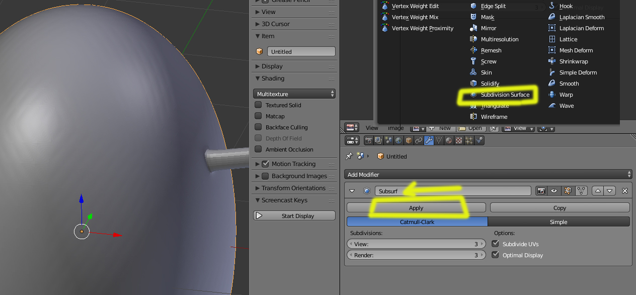Open the Constraints properties tab (chain icon)
The height and width of the screenshot is (295, 636).
click(419, 140)
